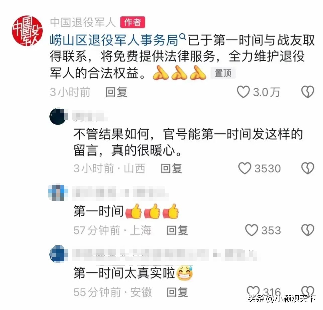Reply to the 上海 comment
Image resolution: width=323 pixels, height=310 pixels.
177,230
